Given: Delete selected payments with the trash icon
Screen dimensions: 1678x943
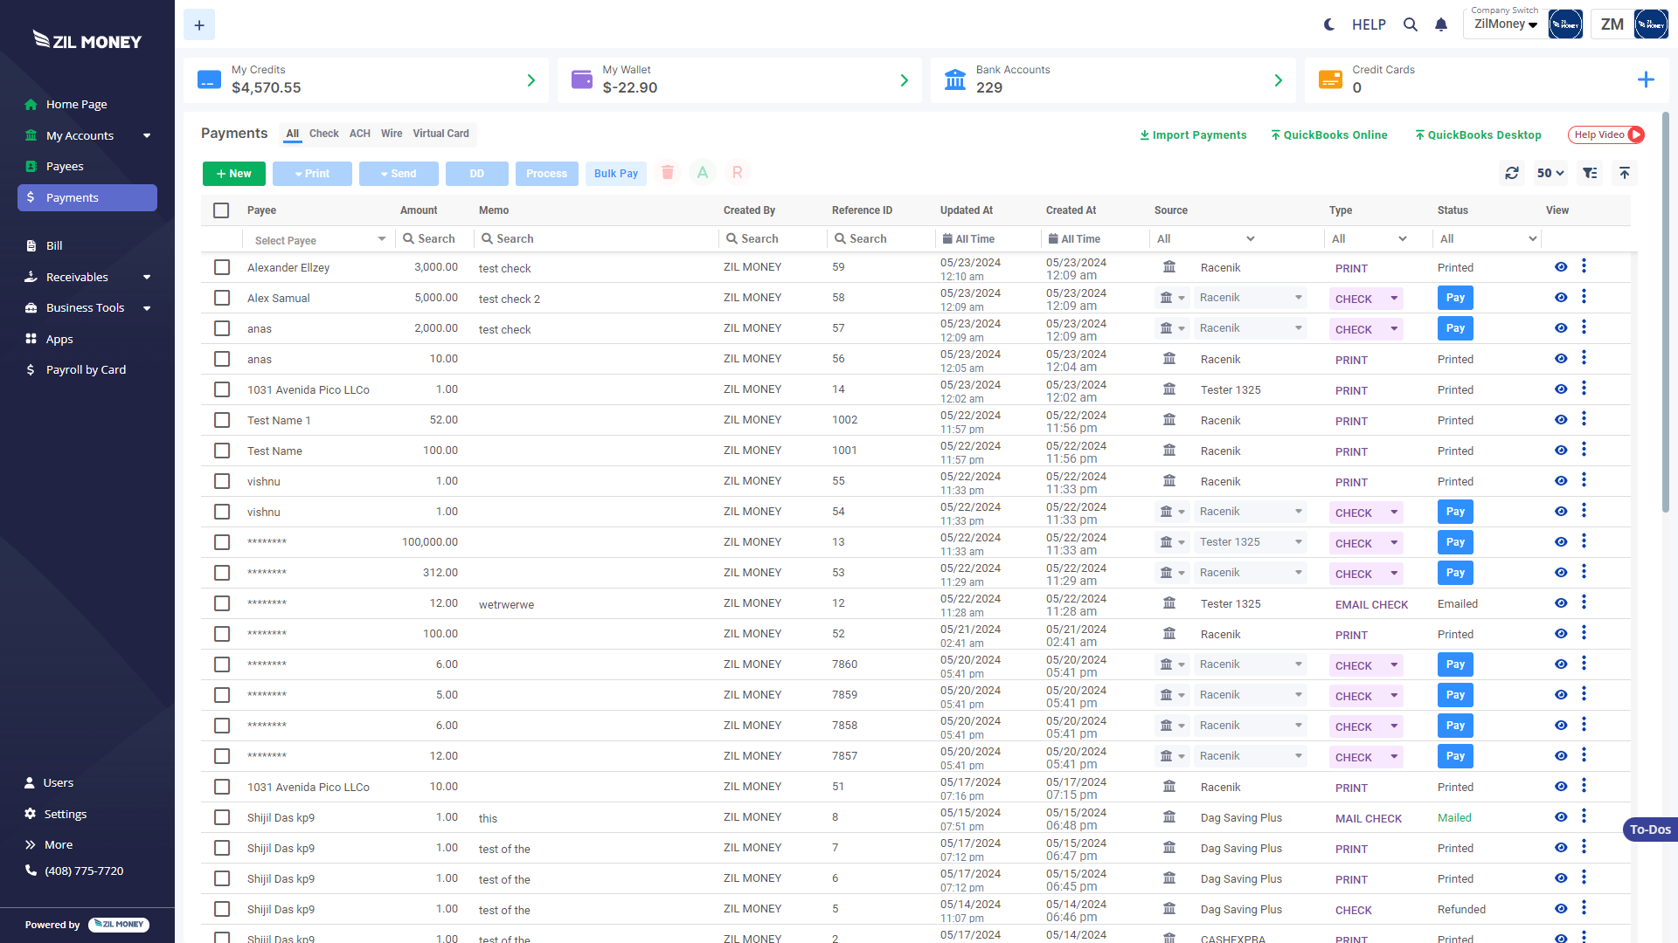Looking at the screenshot, I should pyautogui.click(x=668, y=172).
